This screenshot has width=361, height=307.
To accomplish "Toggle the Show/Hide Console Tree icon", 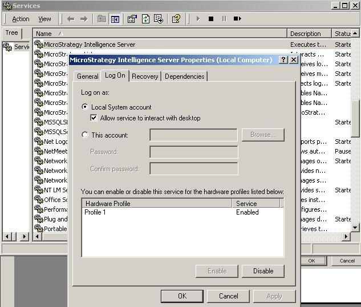I will pos(115,19).
